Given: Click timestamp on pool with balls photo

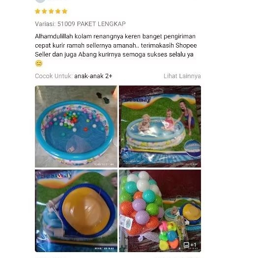Looking at the screenshot, I should (104, 164).
